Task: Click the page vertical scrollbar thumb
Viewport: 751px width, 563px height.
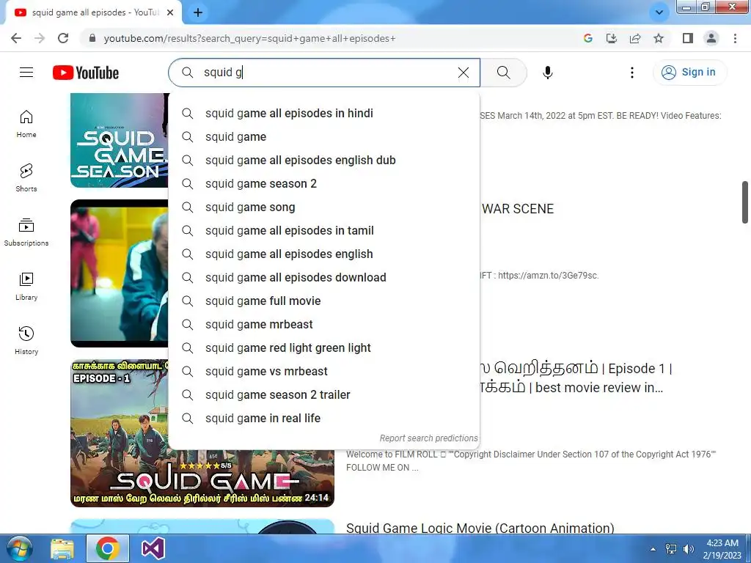Action: pos(745,202)
